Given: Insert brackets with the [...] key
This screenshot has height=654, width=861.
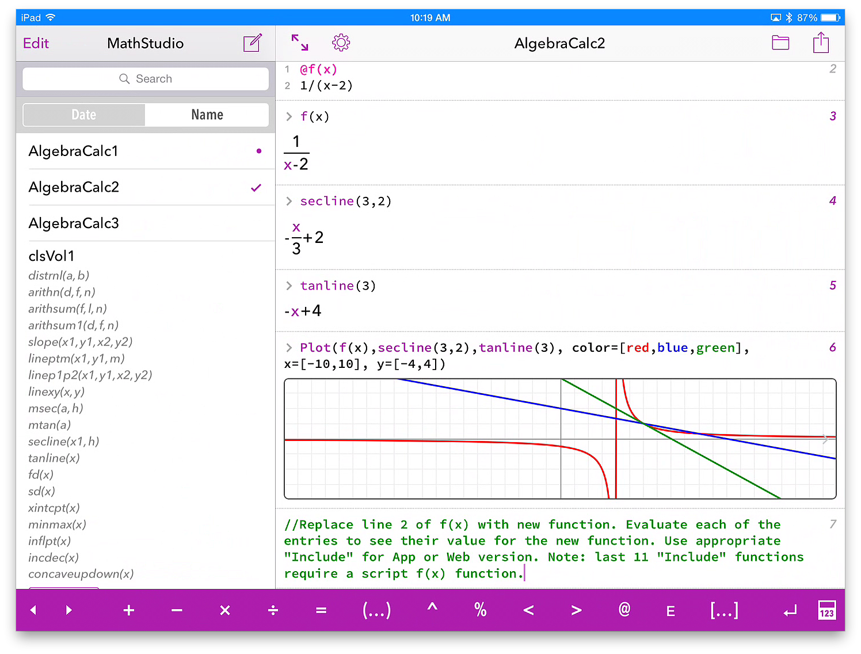Looking at the screenshot, I should click(x=723, y=610).
